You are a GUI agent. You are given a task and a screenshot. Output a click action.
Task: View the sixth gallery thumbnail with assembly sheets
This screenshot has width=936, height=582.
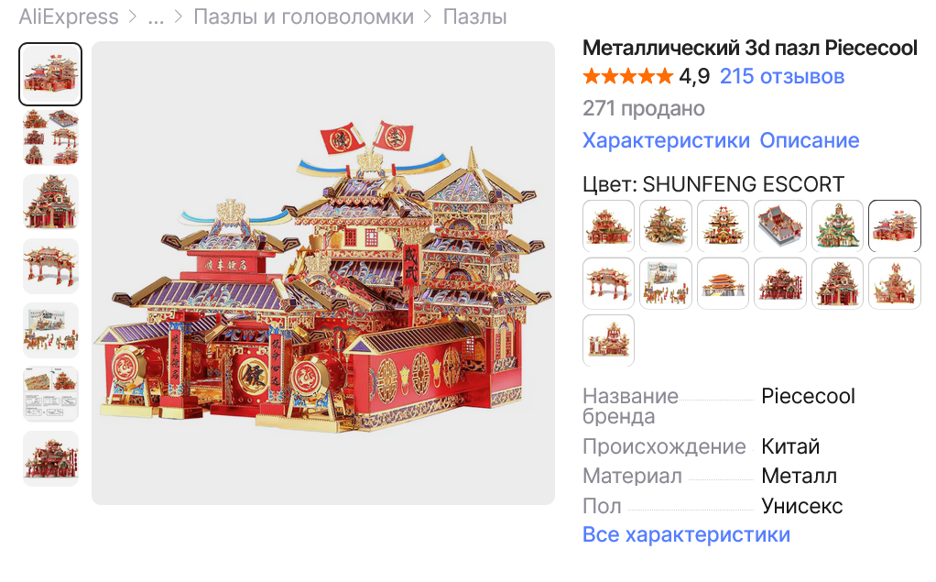[50, 394]
